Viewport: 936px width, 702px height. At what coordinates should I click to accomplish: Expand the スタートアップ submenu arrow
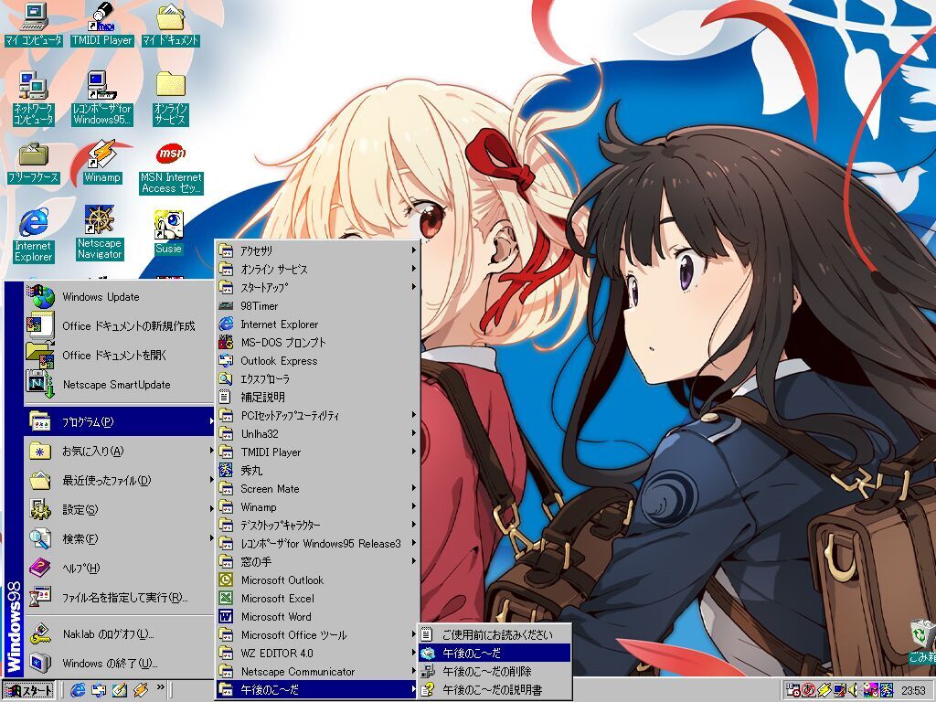(x=413, y=287)
